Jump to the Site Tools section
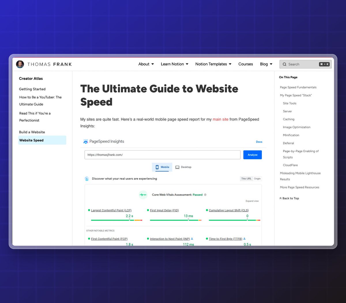Screen dimensions: 346x303 pos(289,103)
